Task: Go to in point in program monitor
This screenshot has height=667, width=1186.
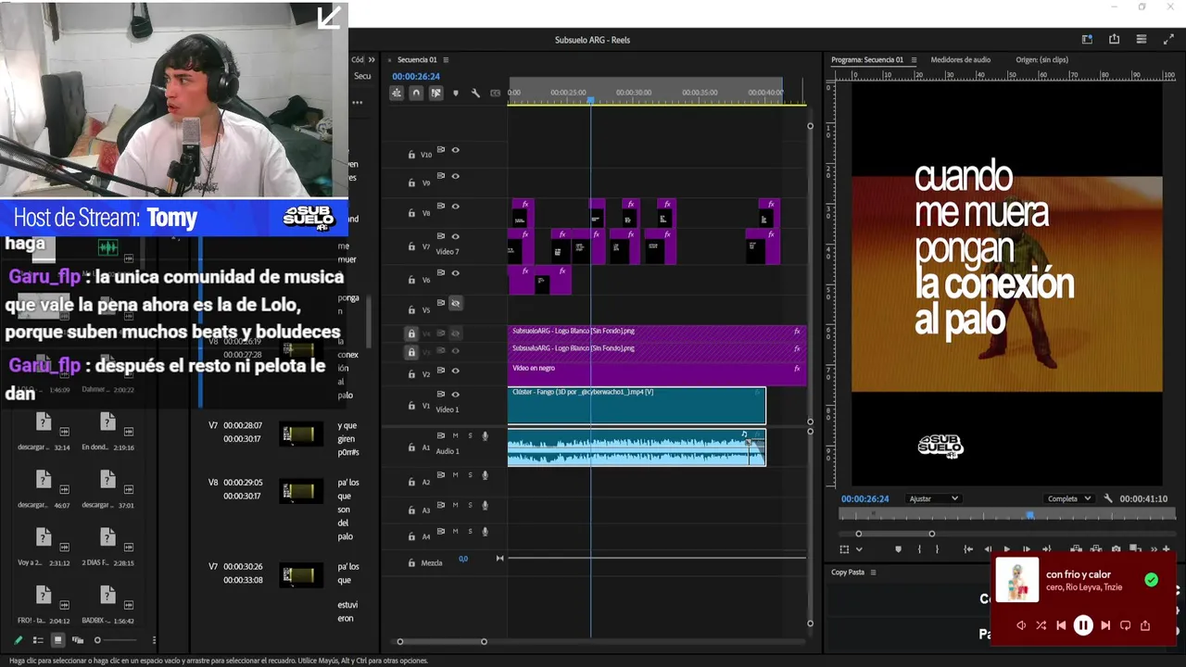Action: [968, 549]
